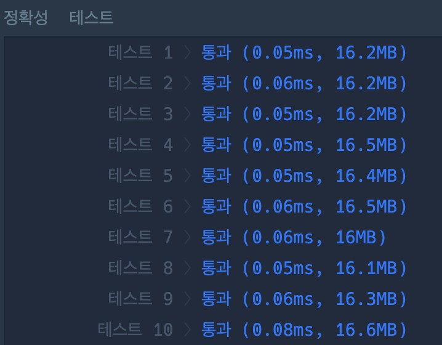Screen dimensions: 442x345
Task: Expand the 테스트 10 row chevron
Action: click(x=188, y=330)
